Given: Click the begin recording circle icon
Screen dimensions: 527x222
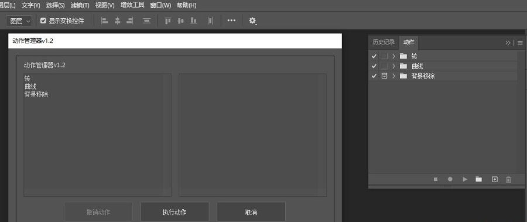Looking at the screenshot, I should (x=450, y=179).
